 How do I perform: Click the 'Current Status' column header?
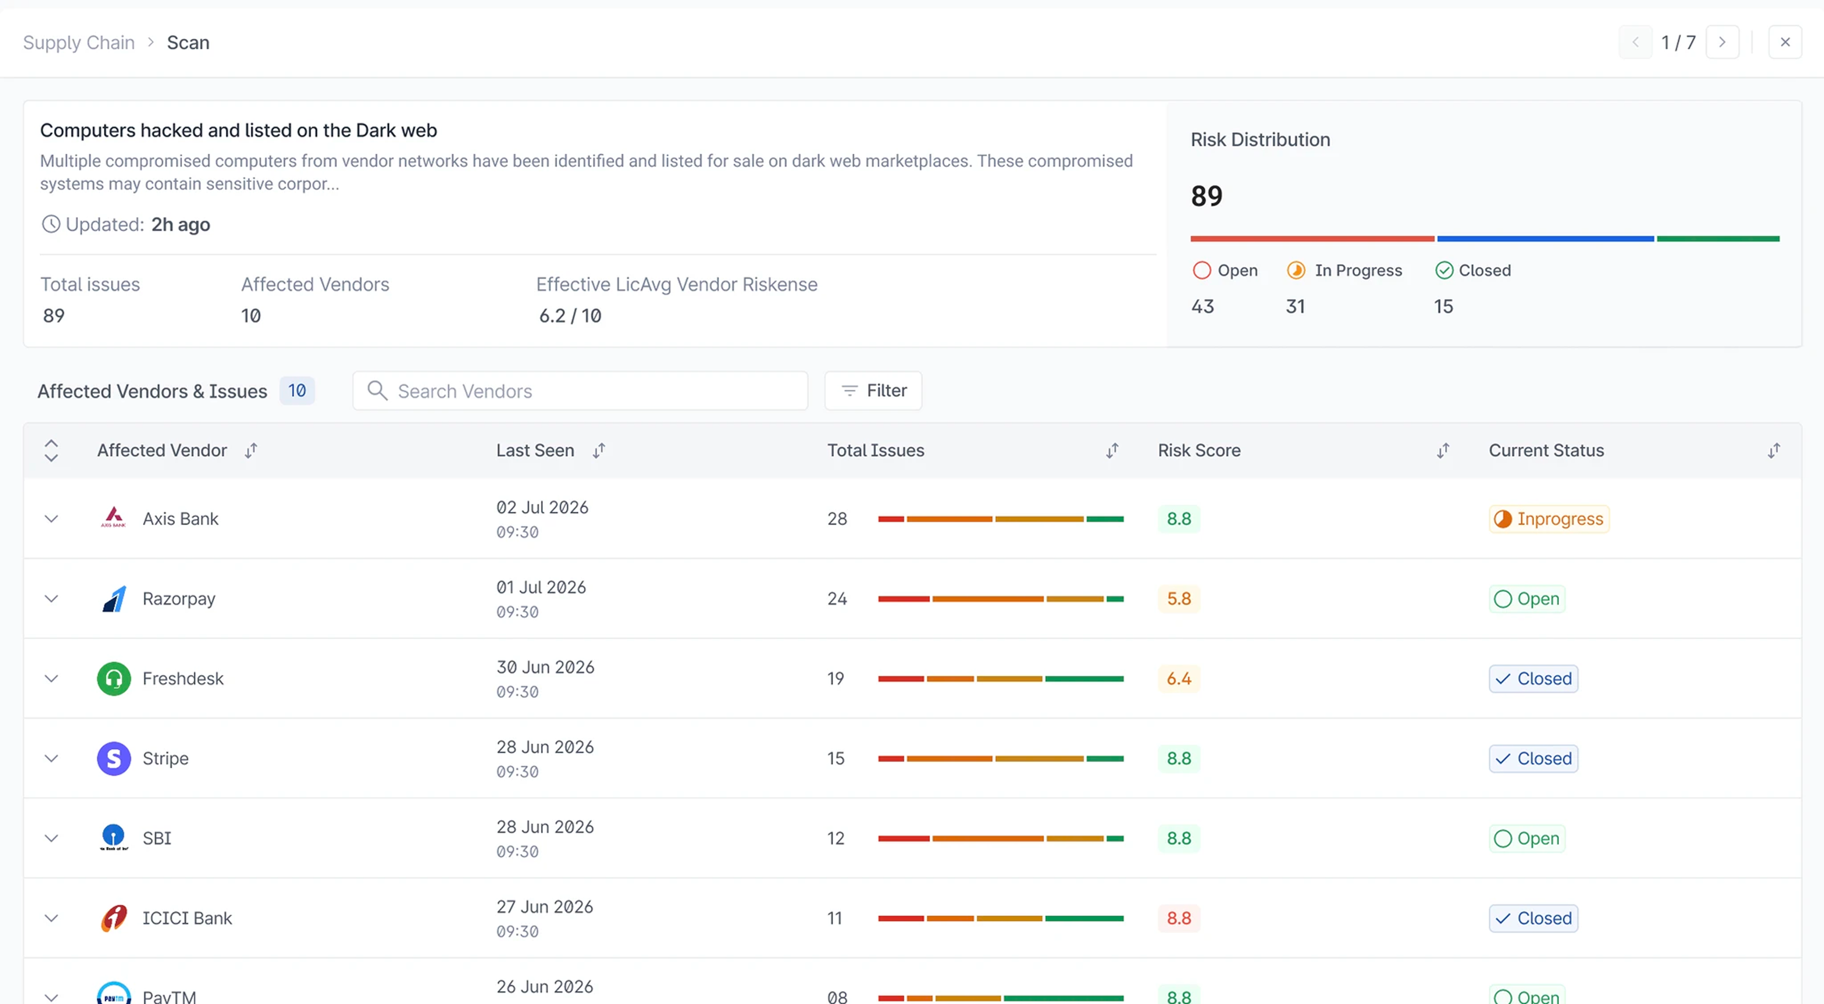[1547, 450]
